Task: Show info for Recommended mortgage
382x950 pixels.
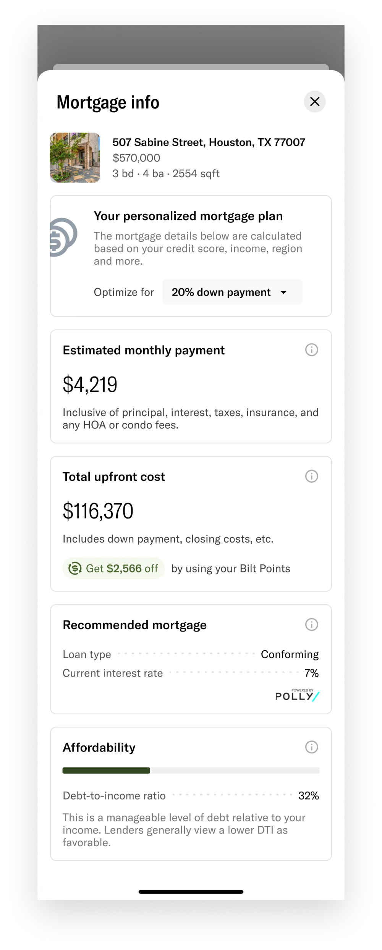Action: click(x=312, y=625)
